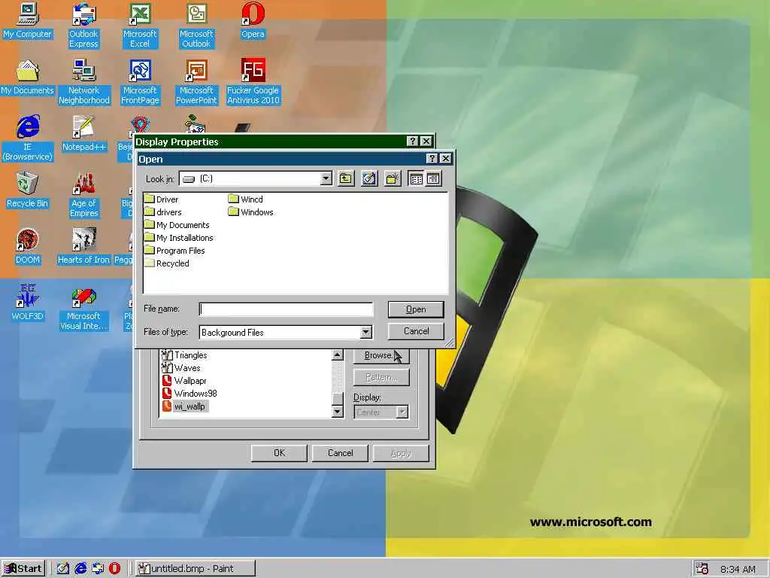
Task: Select the Windows folder
Action: click(251, 211)
